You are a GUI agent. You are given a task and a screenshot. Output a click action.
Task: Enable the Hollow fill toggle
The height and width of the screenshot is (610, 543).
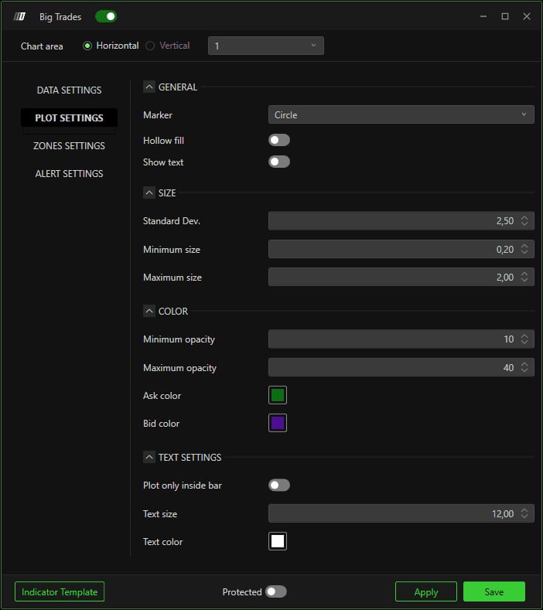click(279, 140)
